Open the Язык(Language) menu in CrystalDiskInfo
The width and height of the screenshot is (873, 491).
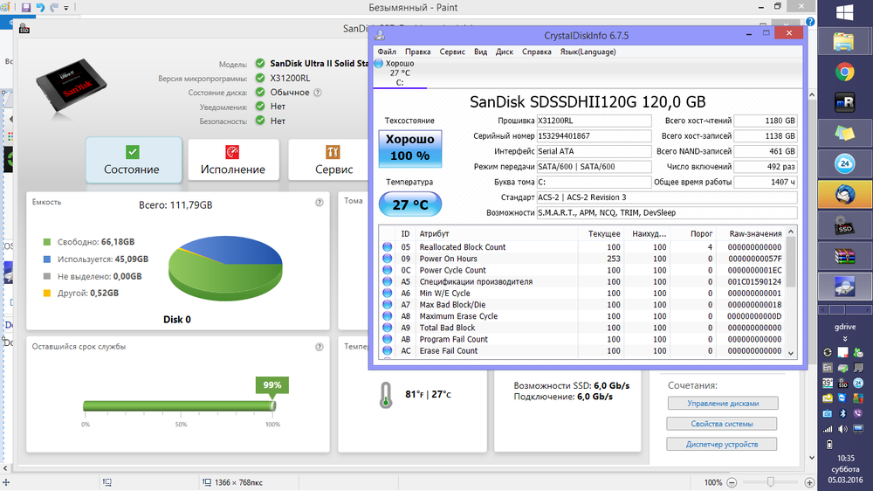coord(588,52)
